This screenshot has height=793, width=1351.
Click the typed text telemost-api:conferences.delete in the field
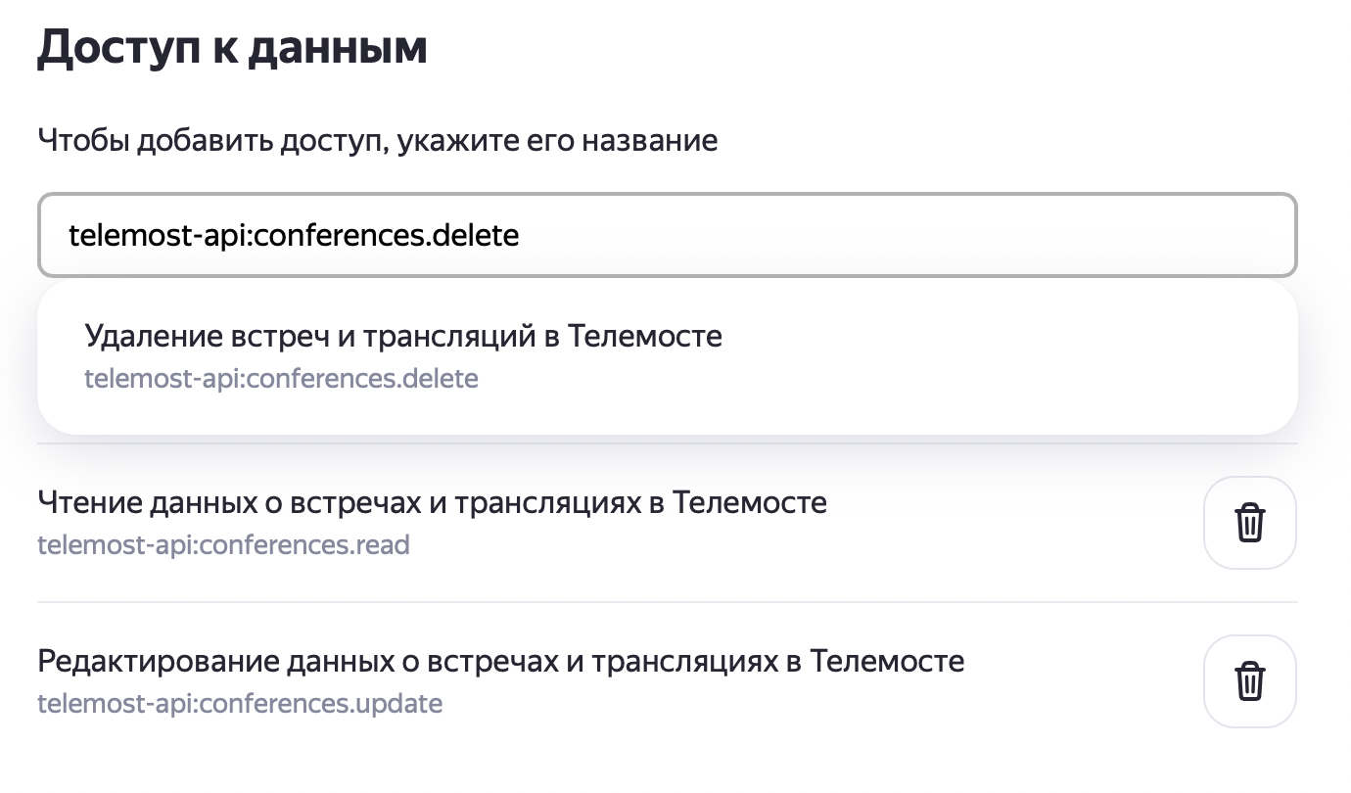coord(293,235)
